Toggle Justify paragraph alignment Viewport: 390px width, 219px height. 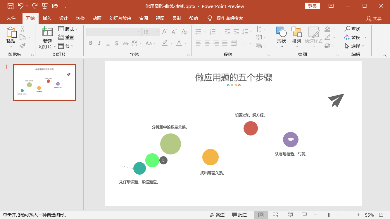[x=225, y=43]
